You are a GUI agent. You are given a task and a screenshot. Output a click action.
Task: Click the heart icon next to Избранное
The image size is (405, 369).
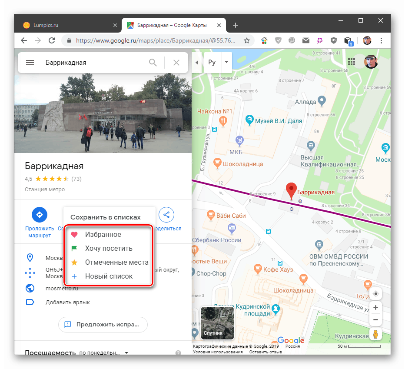pos(74,234)
